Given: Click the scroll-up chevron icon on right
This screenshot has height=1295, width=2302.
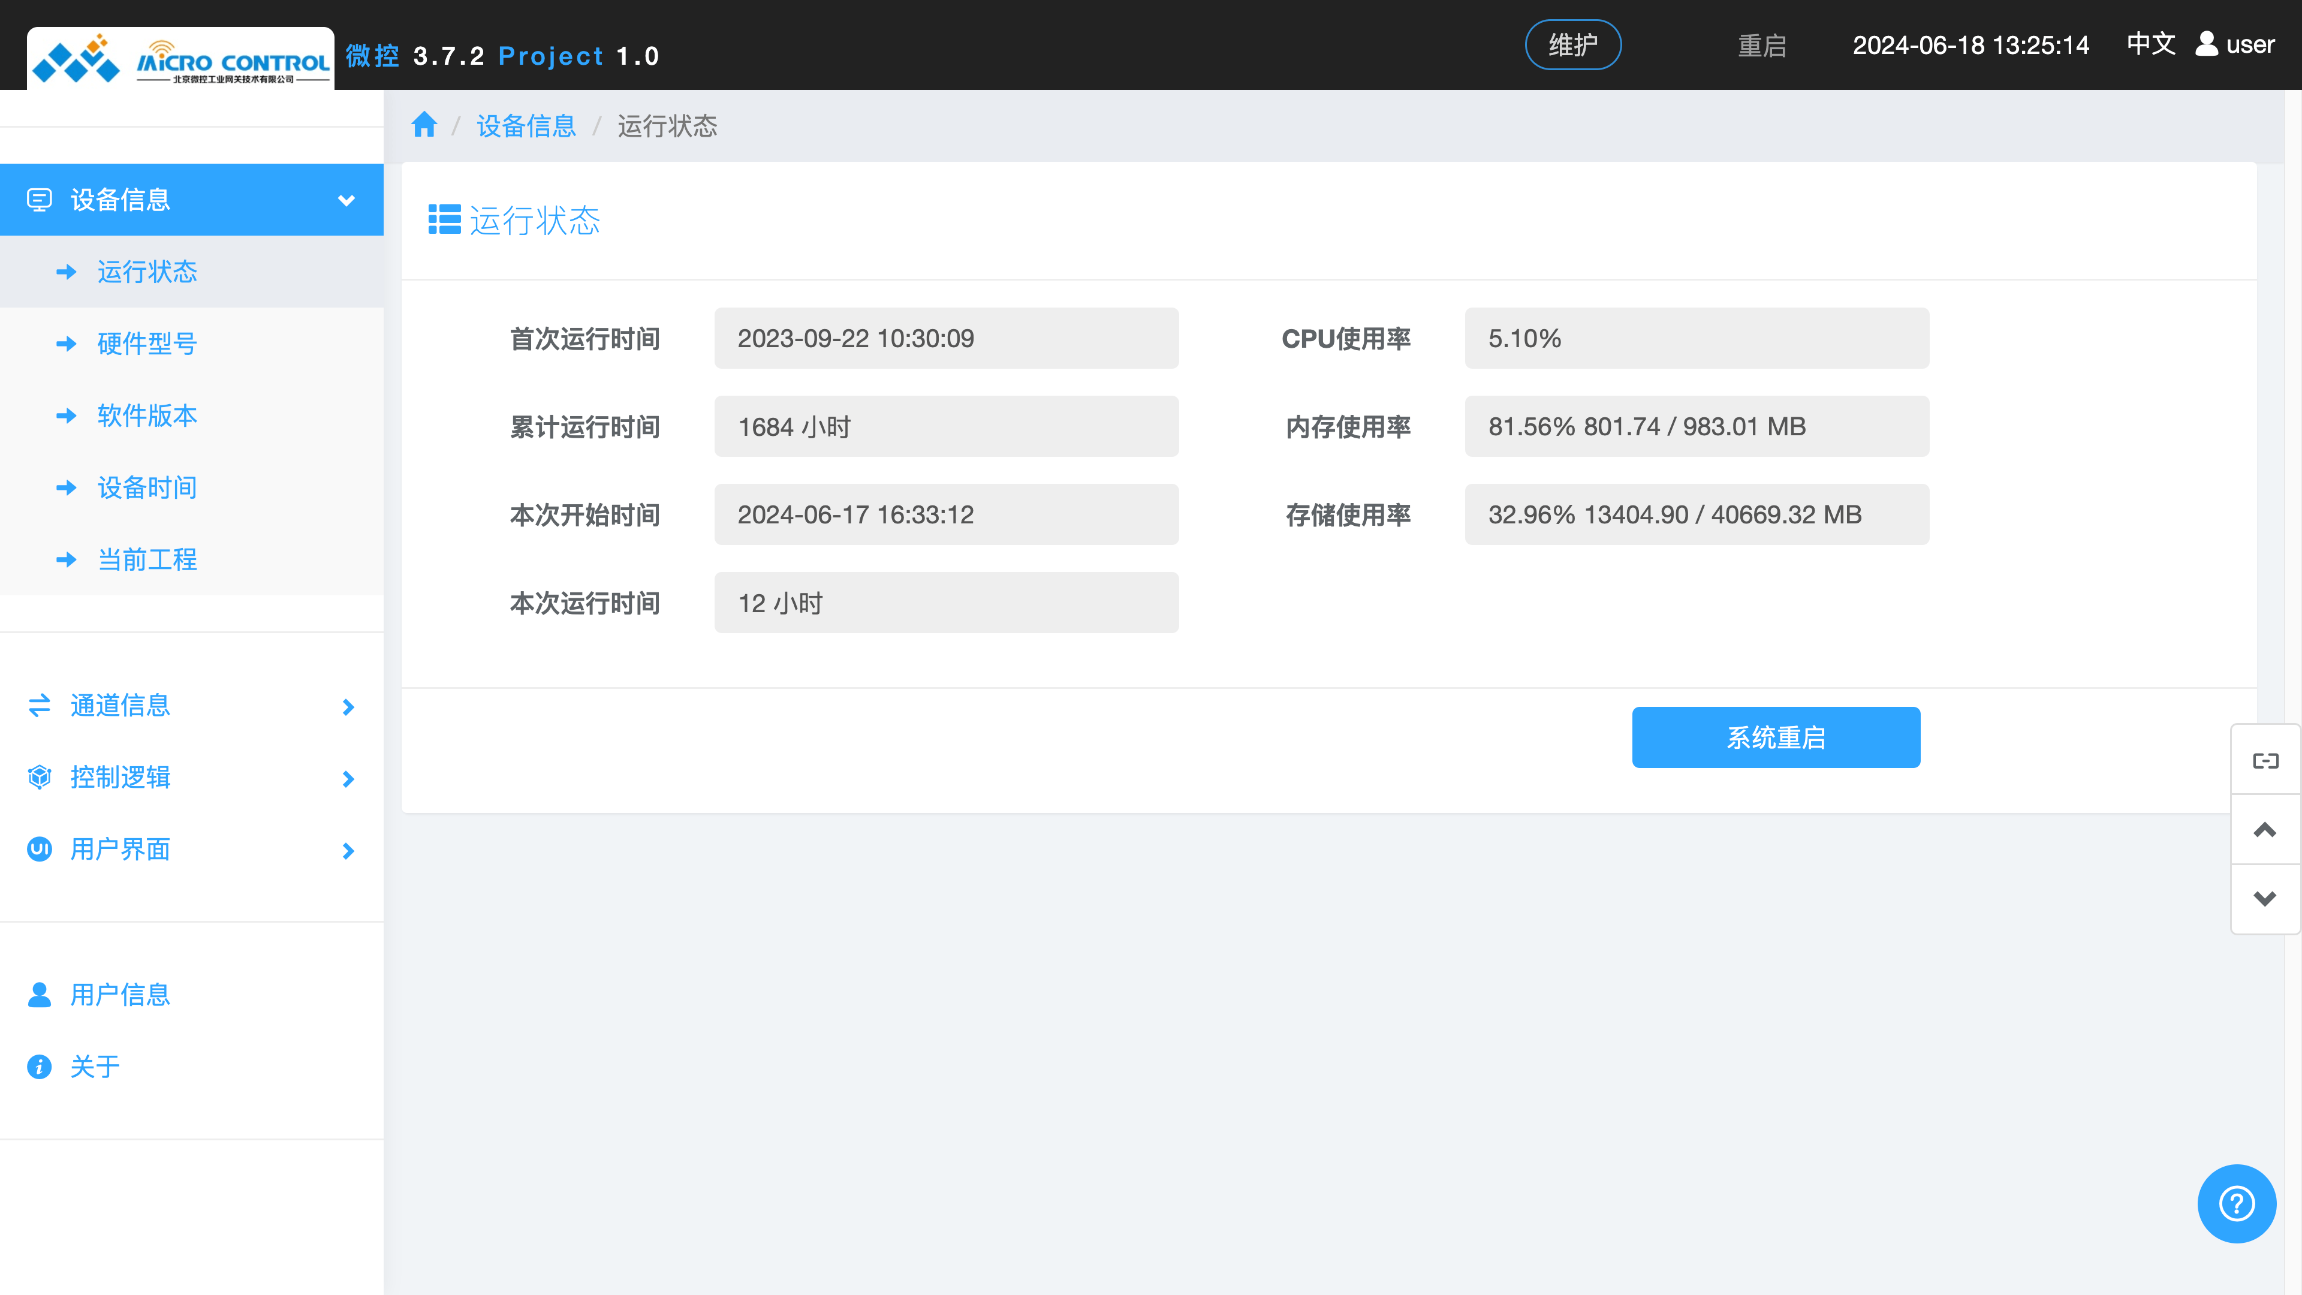Looking at the screenshot, I should coord(2265,829).
